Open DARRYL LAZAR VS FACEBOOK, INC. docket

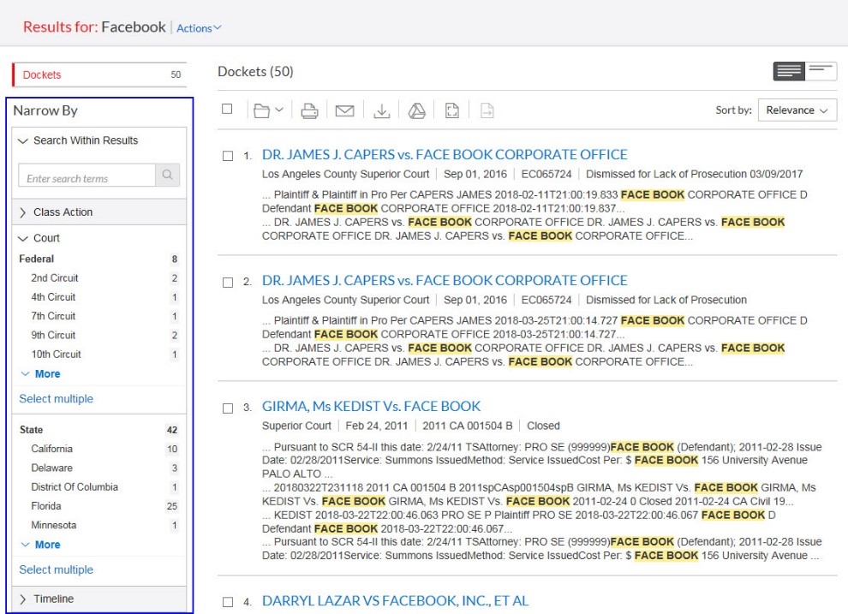click(x=395, y=601)
